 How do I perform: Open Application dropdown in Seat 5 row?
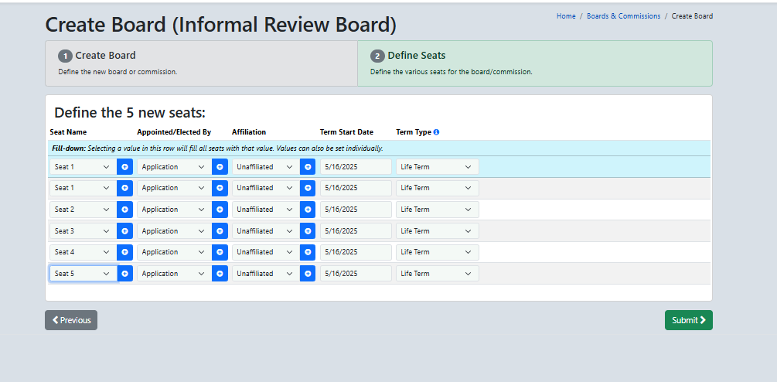click(x=175, y=274)
